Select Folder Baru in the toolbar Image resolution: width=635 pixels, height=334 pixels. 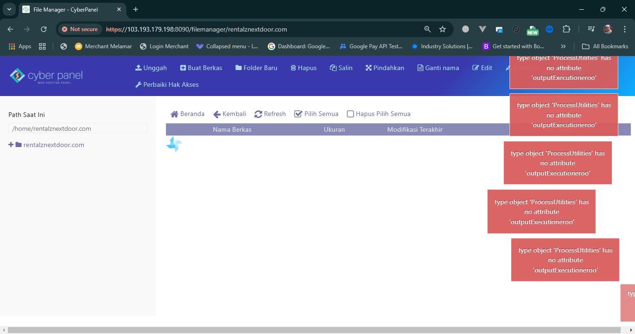pos(257,68)
